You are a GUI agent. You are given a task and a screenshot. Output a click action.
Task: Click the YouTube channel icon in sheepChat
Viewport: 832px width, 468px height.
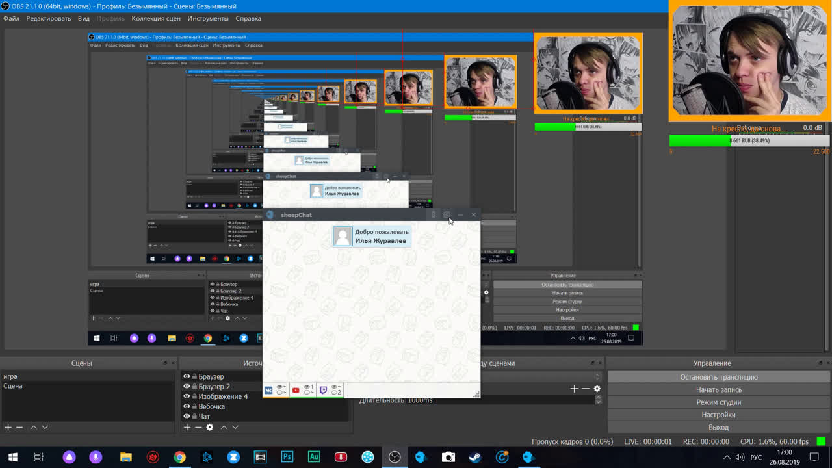296,390
